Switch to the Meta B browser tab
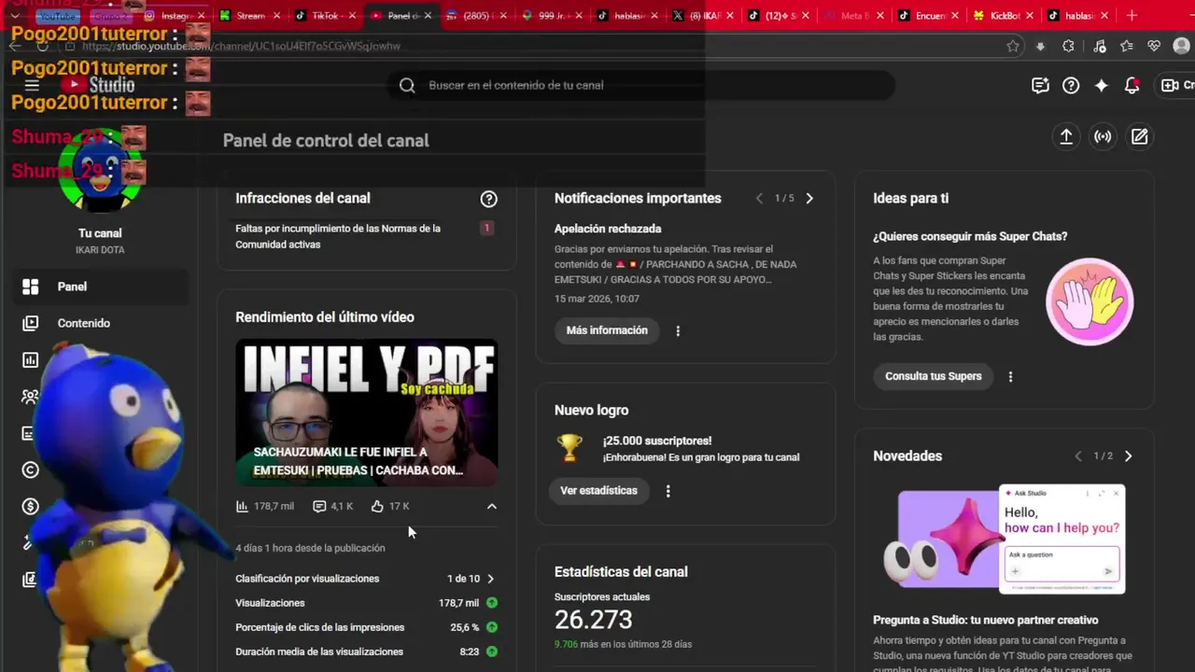The height and width of the screenshot is (672, 1195). [853, 16]
